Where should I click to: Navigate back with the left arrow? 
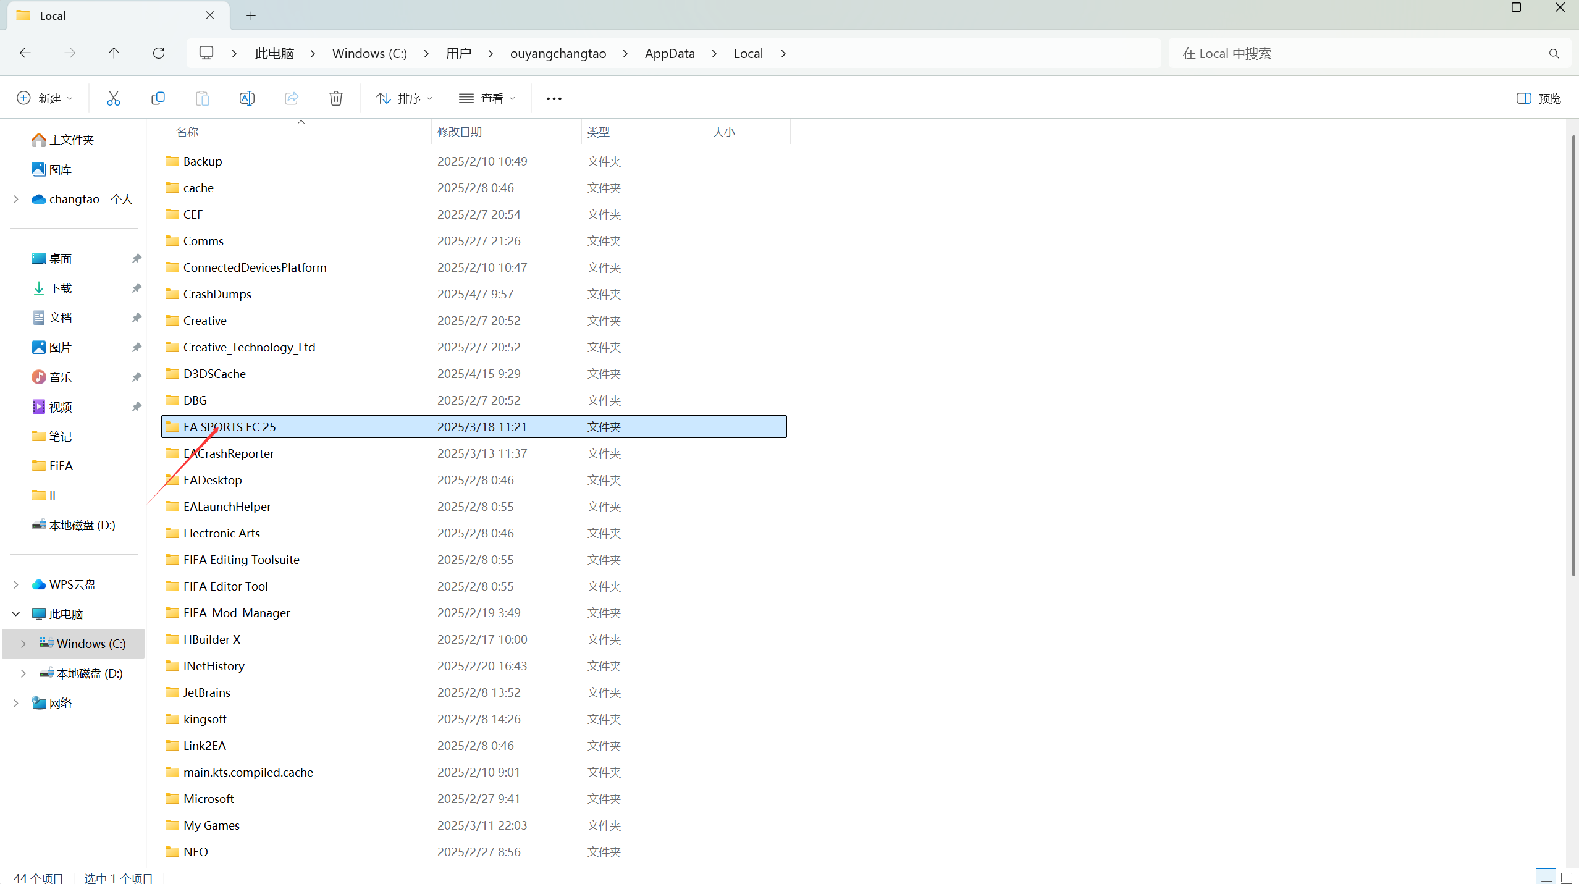[25, 53]
